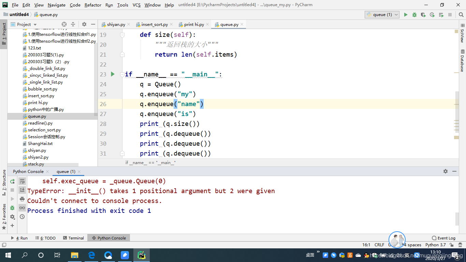This screenshot has height=262, width=466.
Task: Collapse the size method fold marker on line 19
Action: click(x=122, y=34)
